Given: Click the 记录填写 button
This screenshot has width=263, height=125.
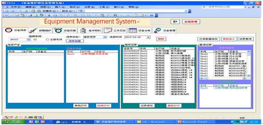Looking at the screenshot, I should tap(147, 106).
